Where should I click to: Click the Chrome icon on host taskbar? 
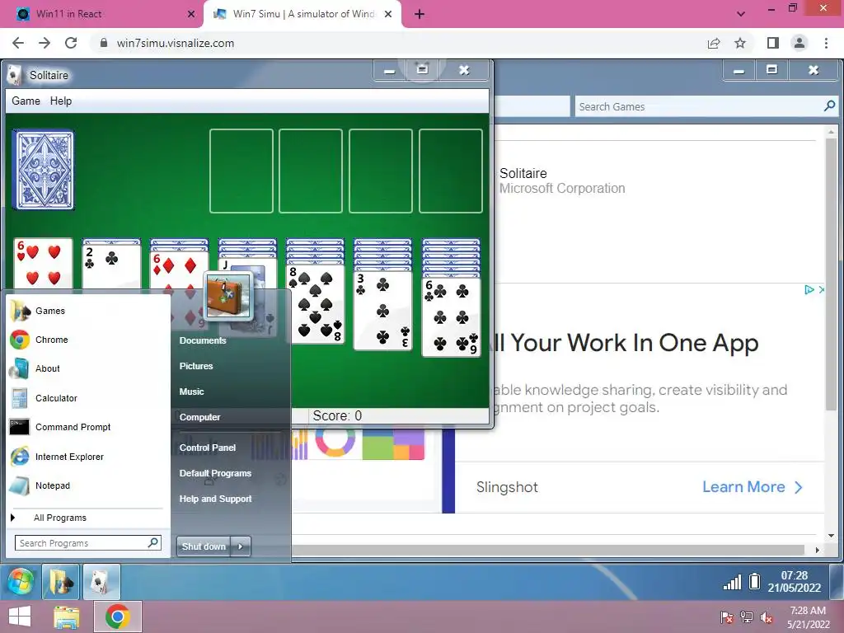click(117, 617)
